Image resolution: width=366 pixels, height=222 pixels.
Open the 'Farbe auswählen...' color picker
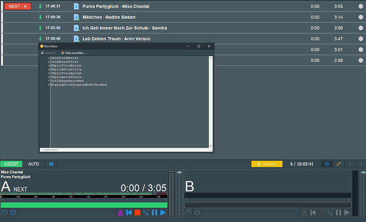tap(74, 53)
